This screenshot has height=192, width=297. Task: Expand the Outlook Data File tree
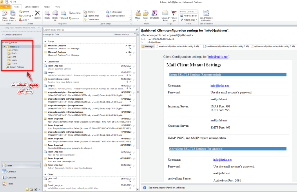[x=3, y=35]
